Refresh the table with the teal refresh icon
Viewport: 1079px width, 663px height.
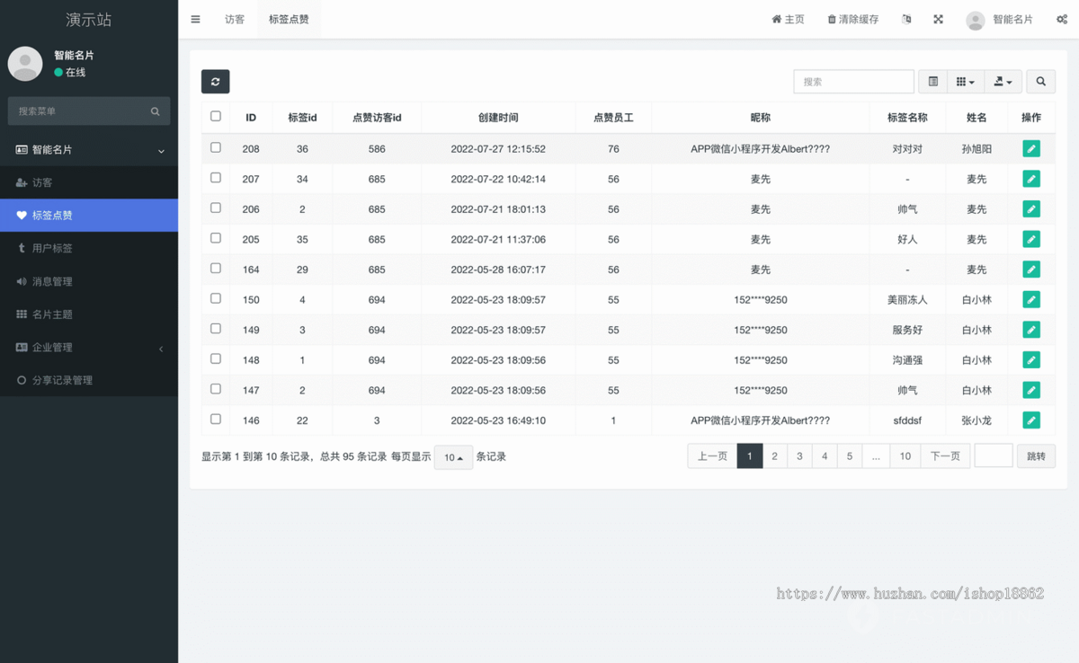tap(215, 81)
